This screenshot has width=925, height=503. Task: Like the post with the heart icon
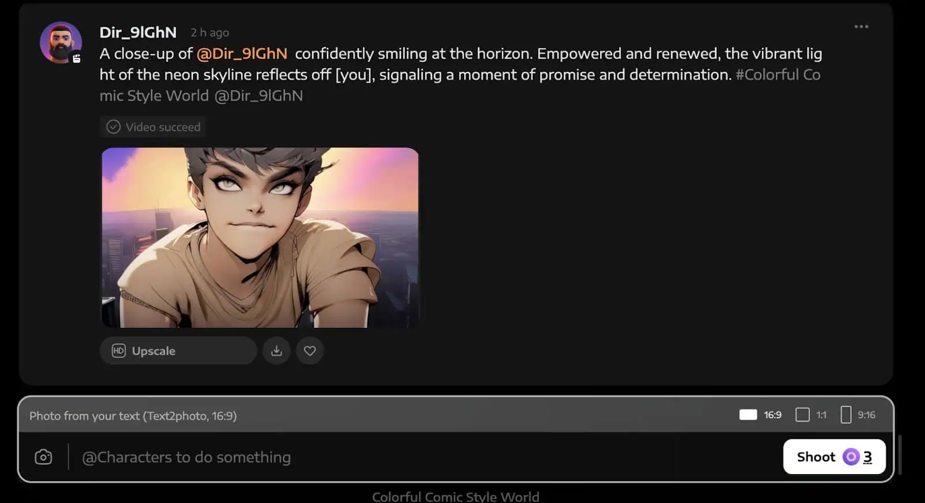[x=310, y=350]
